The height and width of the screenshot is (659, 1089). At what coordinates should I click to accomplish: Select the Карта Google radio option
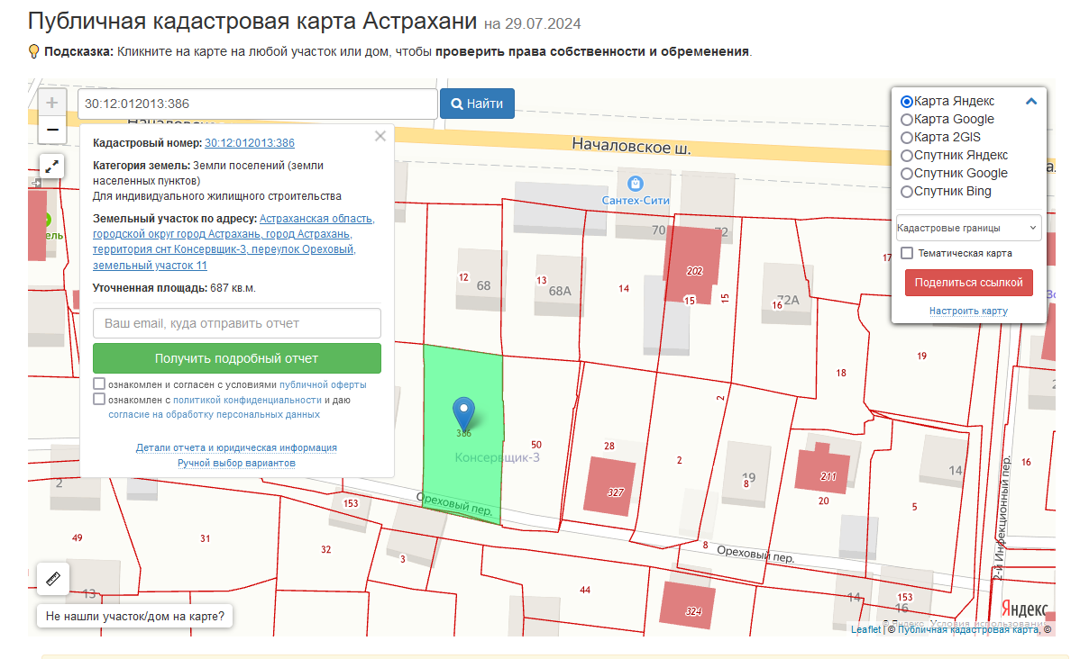907,120
